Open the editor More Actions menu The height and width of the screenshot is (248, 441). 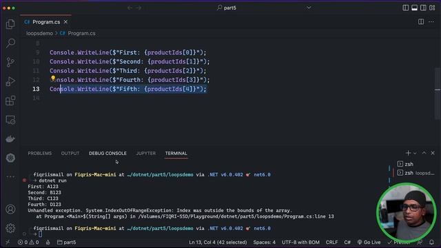click(x=431, y=21)
